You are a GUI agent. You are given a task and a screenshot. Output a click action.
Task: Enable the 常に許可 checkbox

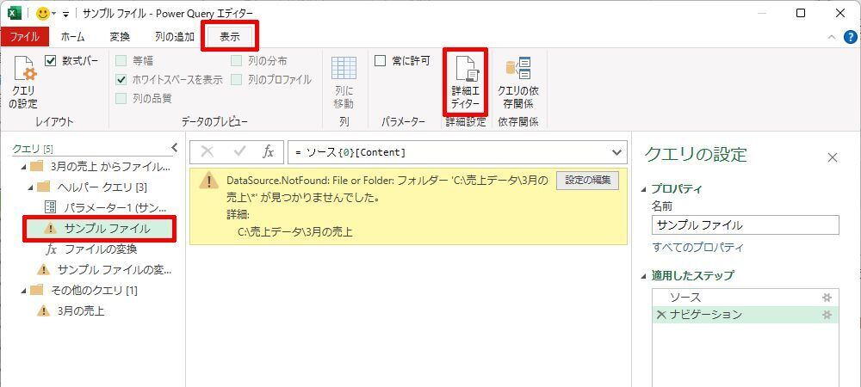(380, 61)
